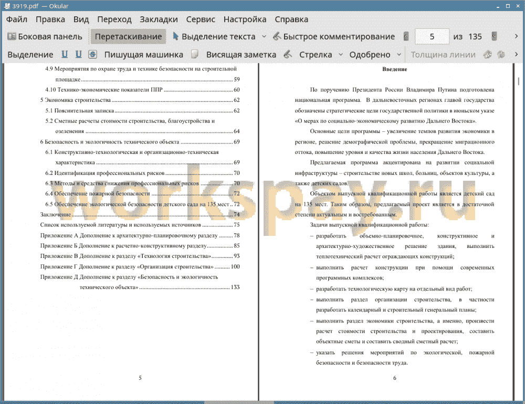Minimize the Okular window
The height and width of the screenshot is (404, 525).
pyautogui.click(x=498, y=6)
